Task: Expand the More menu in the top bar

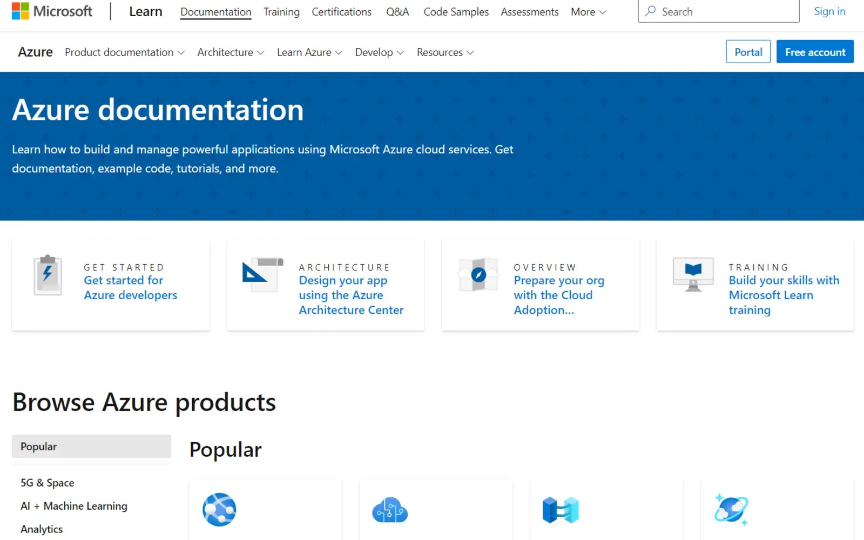Action: (588, 11)
